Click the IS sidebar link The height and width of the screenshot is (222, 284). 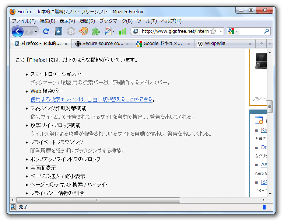[264, 182]
